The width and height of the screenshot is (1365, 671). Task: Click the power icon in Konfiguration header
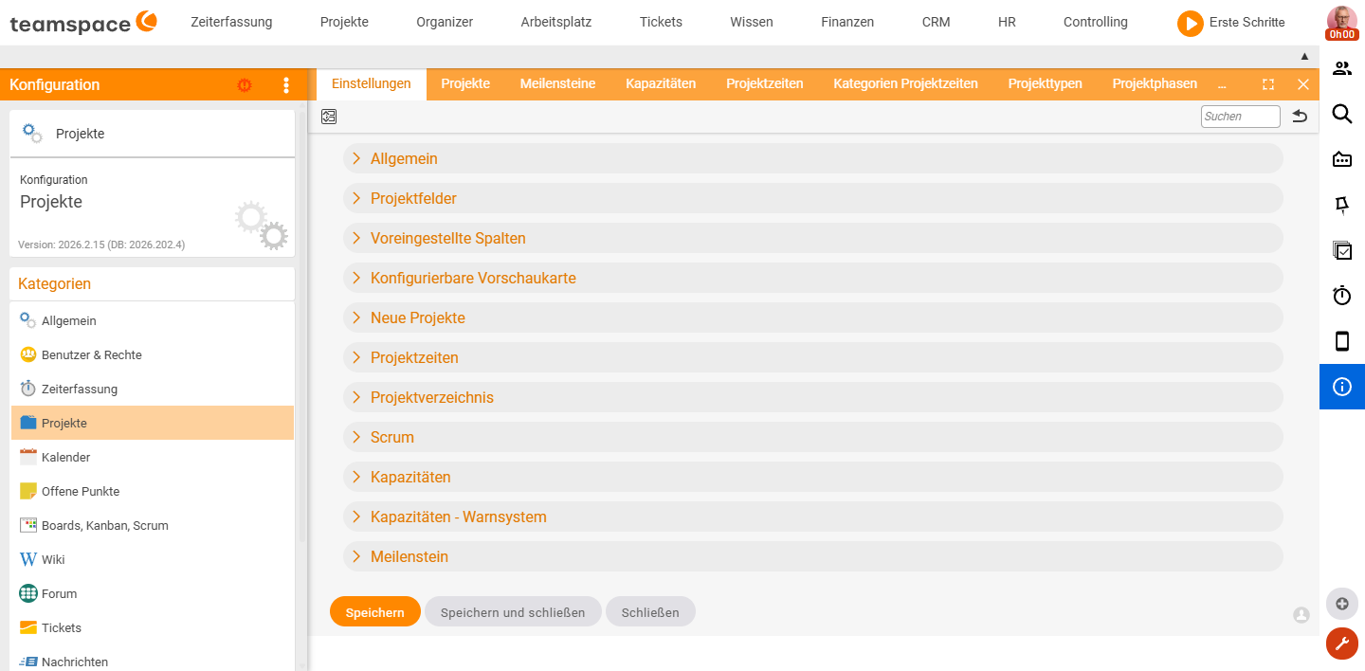pyautogui.click(x=245, y=85)
